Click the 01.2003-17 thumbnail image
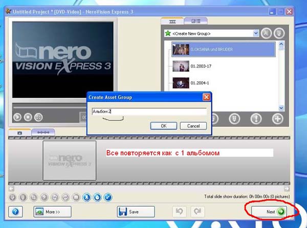The height and width of the screenshot is (228, 307). (x=181, y=66)
